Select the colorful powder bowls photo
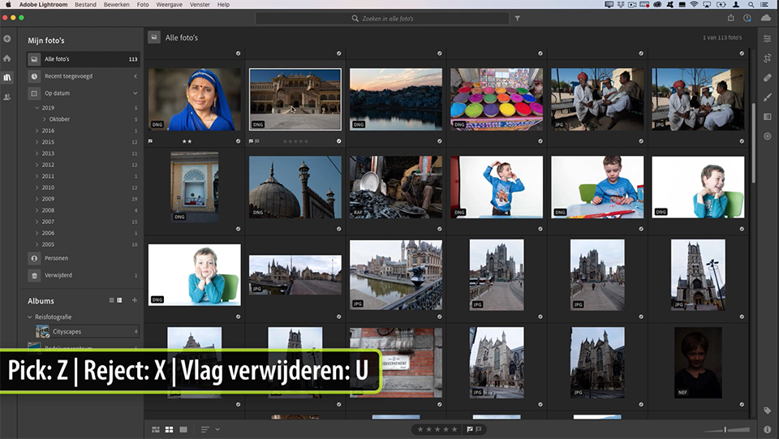779x439 pixels. pos(497,99)
